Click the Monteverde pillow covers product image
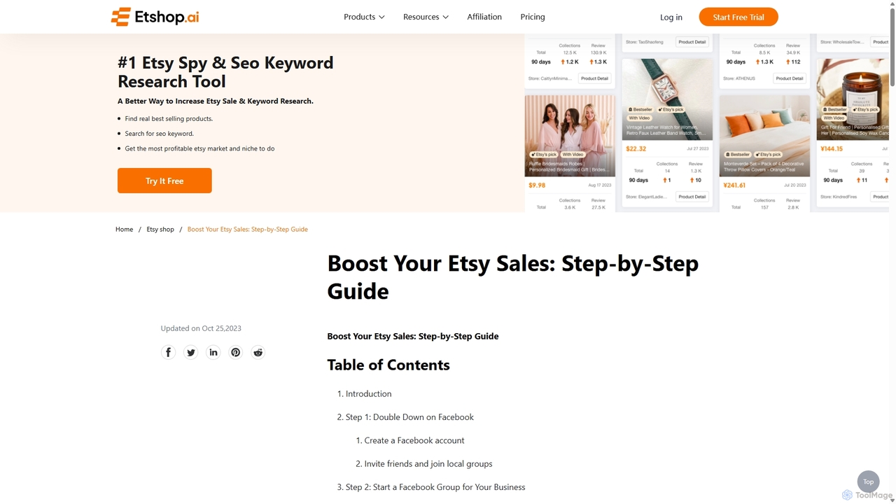 pyautogui.click(x=764, y=135)
